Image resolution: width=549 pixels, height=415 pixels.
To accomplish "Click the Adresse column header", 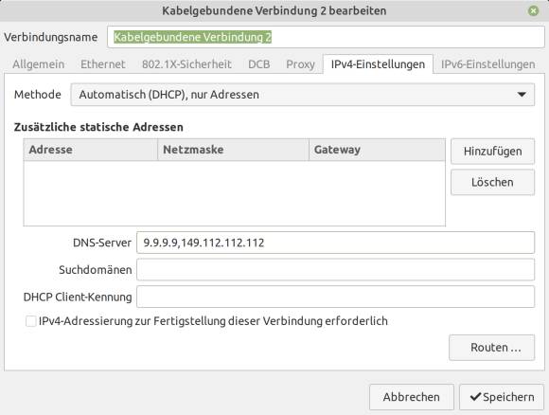I will point(91,150).
